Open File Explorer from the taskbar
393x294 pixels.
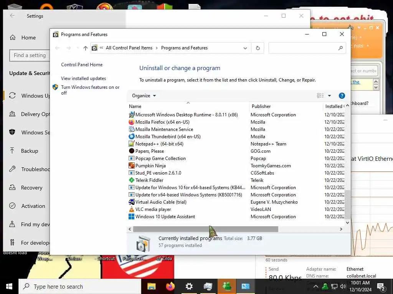click(151, 286)
